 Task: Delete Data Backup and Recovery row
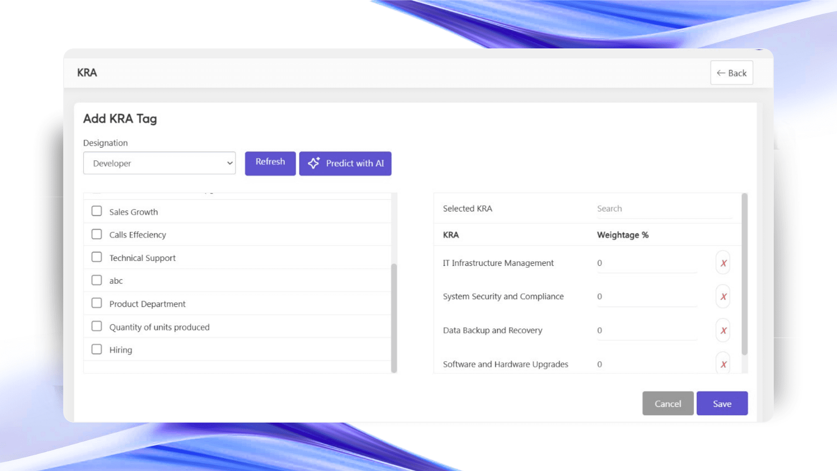point(723,331)
